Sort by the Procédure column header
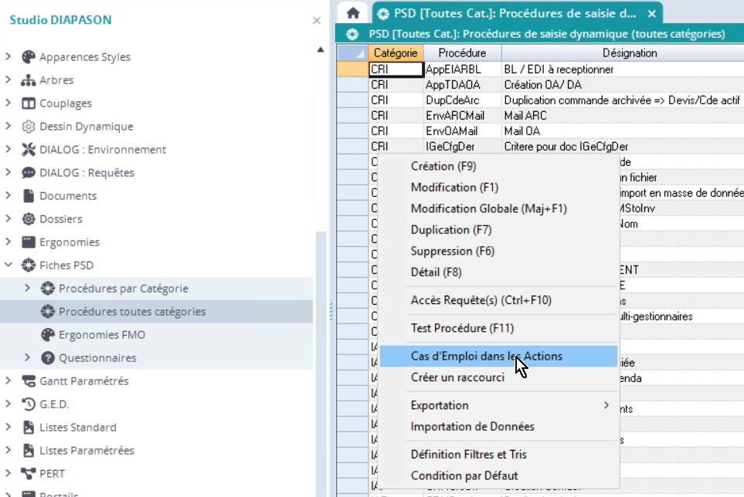Screen dimensions: 744x497 pos(462,53)
